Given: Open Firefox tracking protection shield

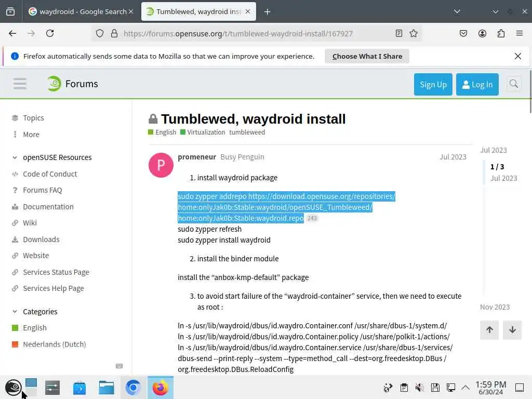Looking at the screenshot, I should pos(99,33).
